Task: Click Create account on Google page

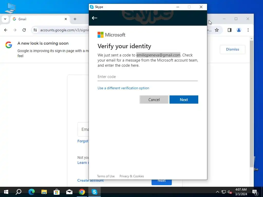Action: coord(90,180)
